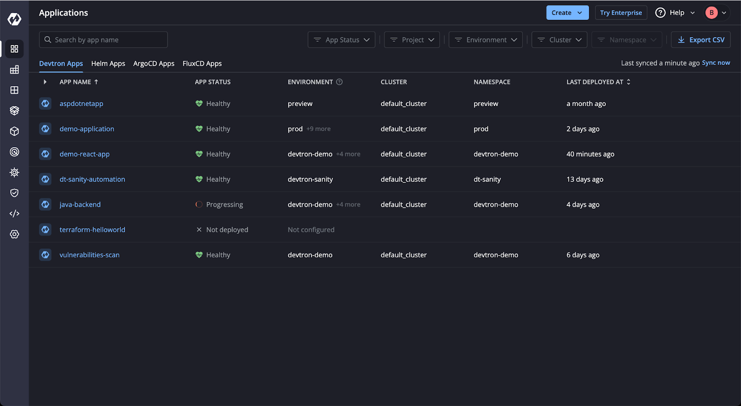The height and width of the screenshot is (406, 741).
Task: Click Healthy heart icon for aspdotnetapp
Action: 199,104
